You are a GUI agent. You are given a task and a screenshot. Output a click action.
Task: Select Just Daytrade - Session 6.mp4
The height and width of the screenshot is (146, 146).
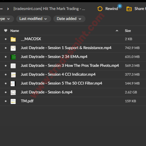point(47,92)
